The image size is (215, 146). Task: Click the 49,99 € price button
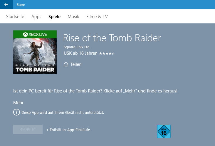(28, 129)
